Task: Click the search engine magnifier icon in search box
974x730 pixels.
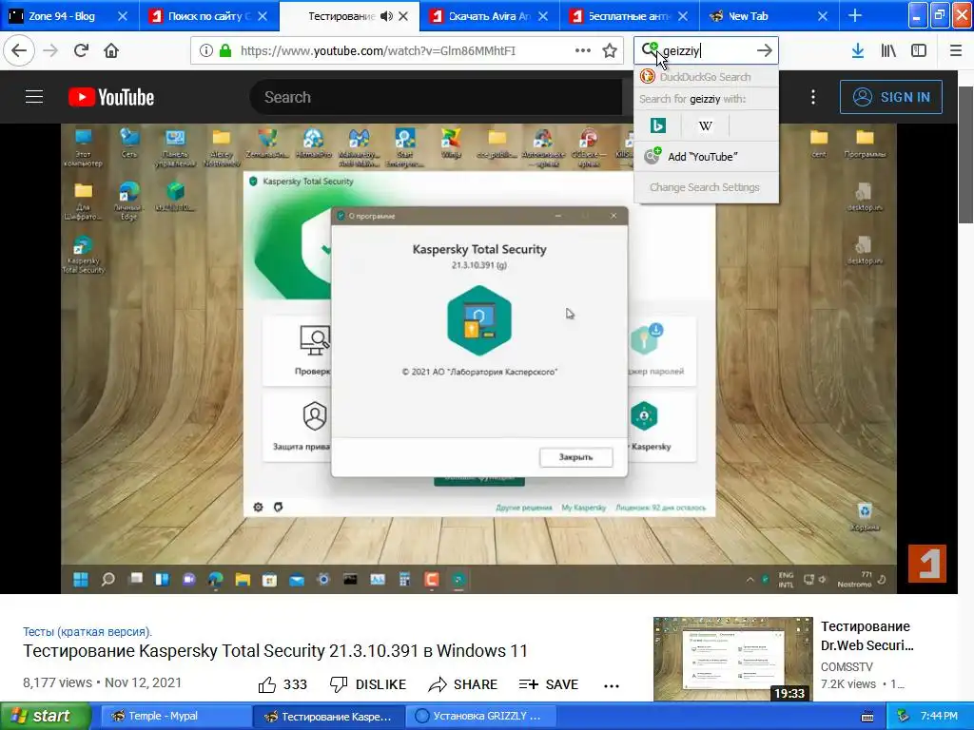Action: 649,49
